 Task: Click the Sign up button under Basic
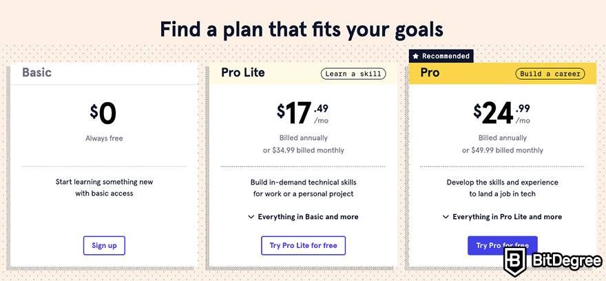point(104,245)
